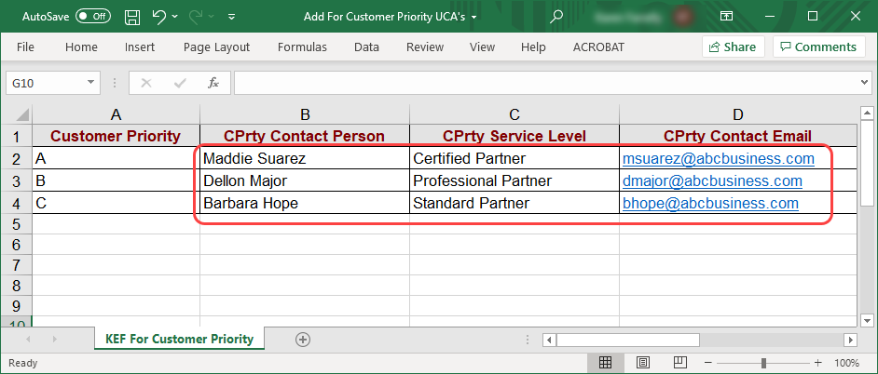The width and height of the screenshot is (878, 374).
Task: Open the Page Layout ribbon tab
Action: coord(216,47)
